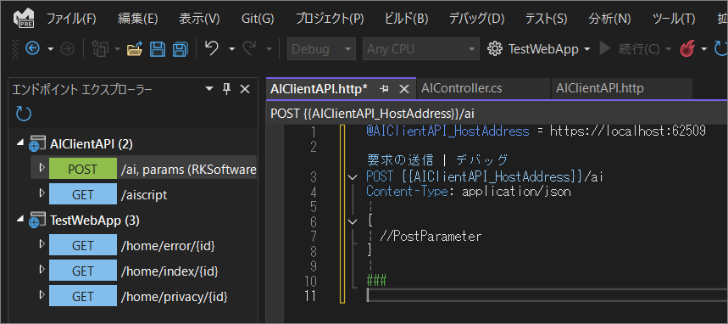Open Endpoint Explorer window options dropdown
Screen dimensions: 728x324
coord(209,89)
